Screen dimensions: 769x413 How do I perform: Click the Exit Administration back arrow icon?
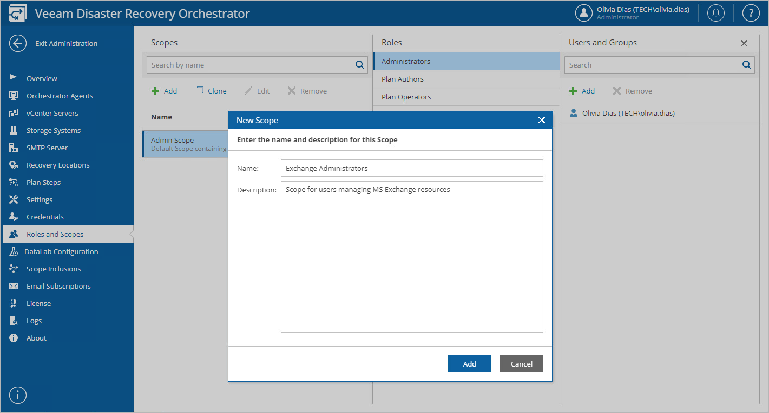pos(18,43)
